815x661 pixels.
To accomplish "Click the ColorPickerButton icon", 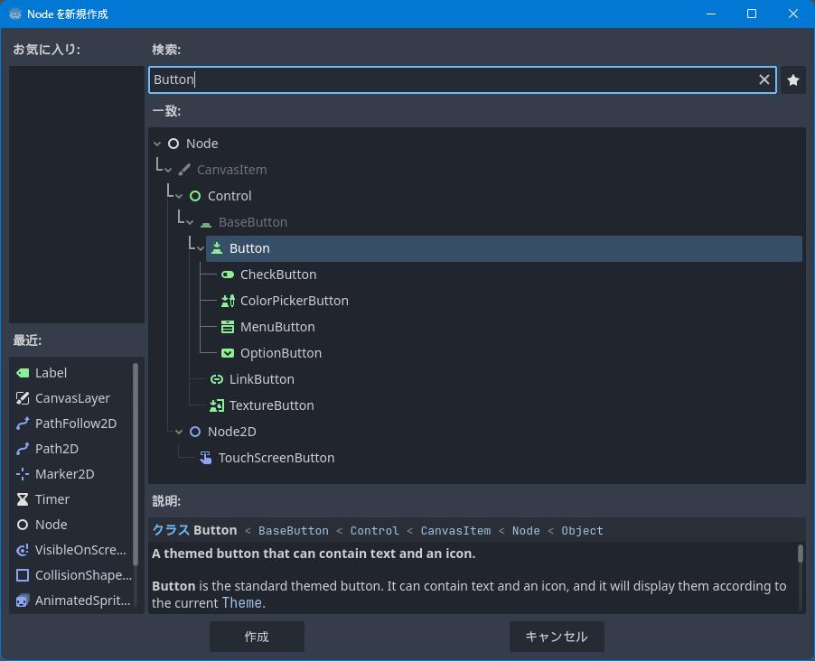I will (228, 301).
